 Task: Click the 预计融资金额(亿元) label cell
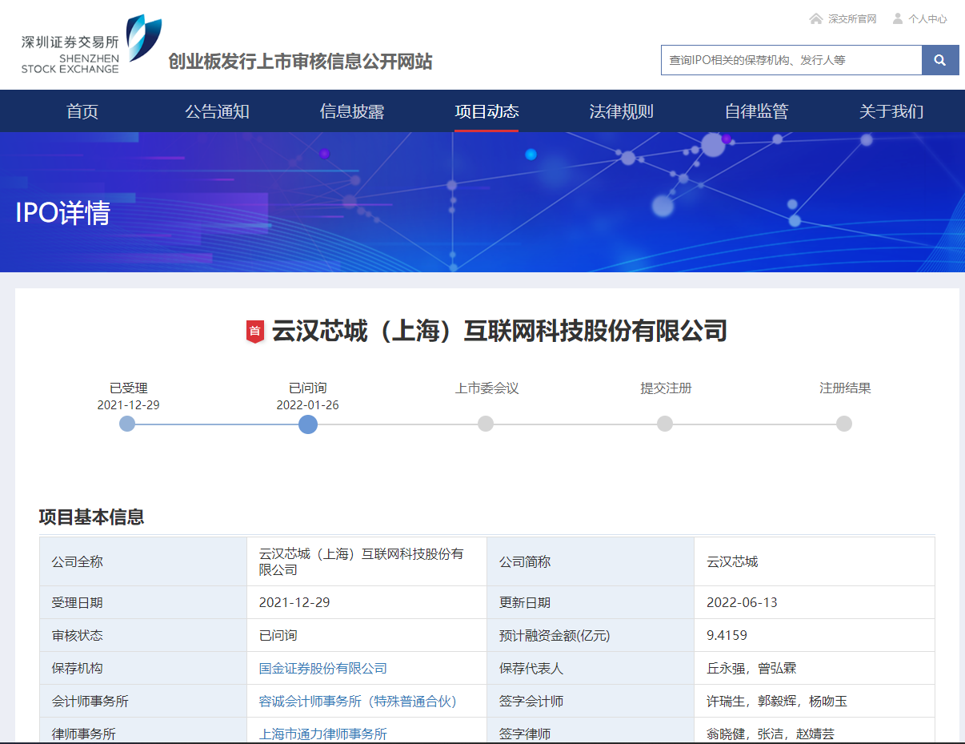point(591,635)
